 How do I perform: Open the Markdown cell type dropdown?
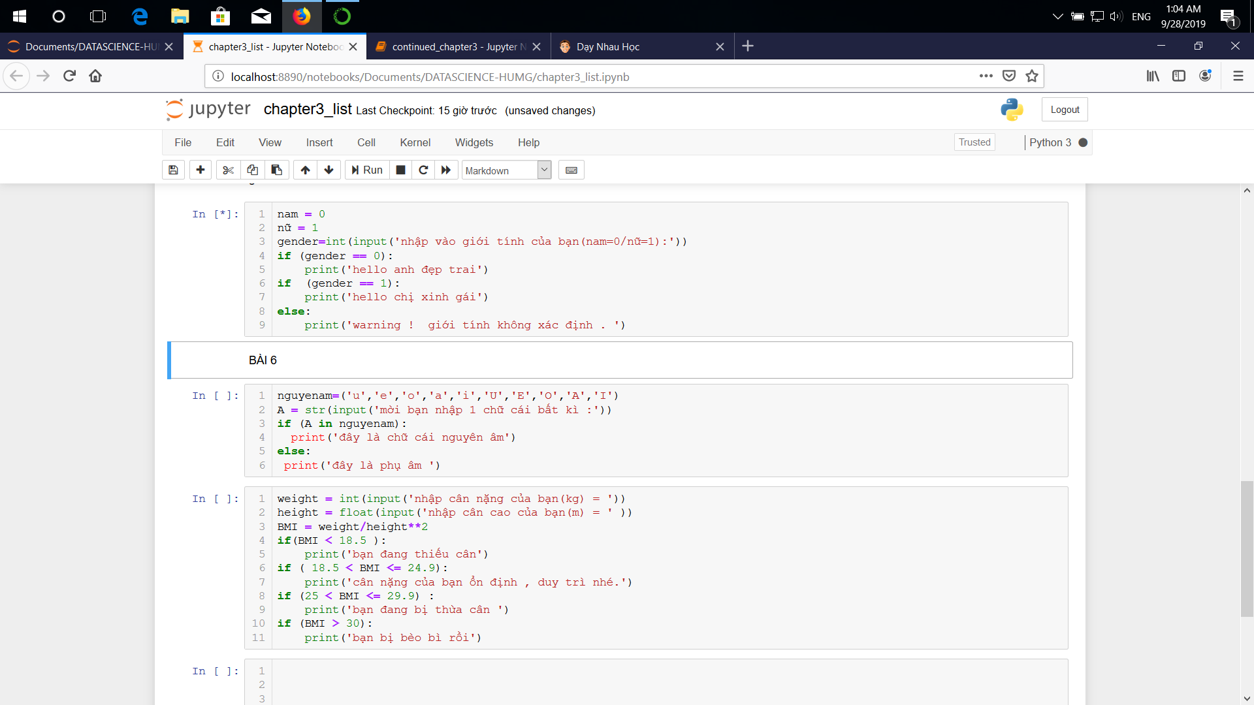click(x=507, y=170)
